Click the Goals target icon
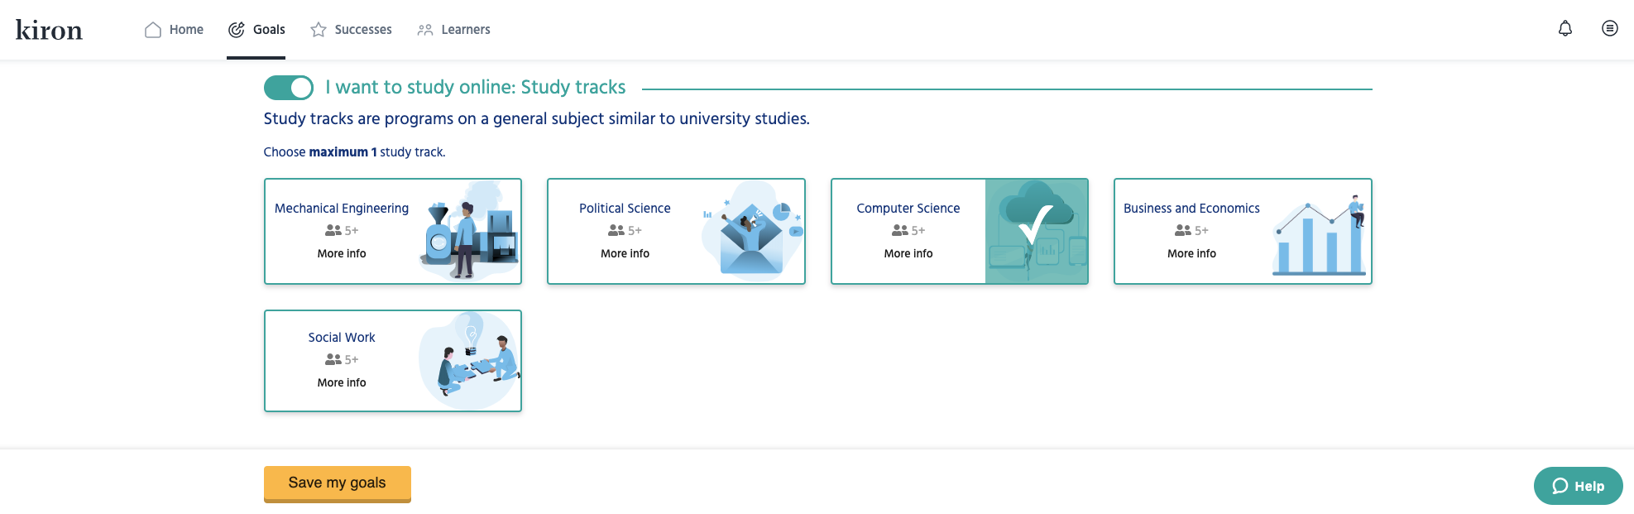This screenshot has height=514, width=1634. coord(237,30)
